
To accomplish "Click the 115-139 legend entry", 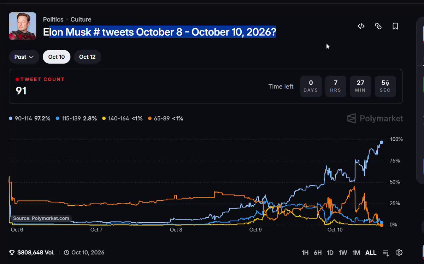I will pyautogui.click(x=76, y=118).
